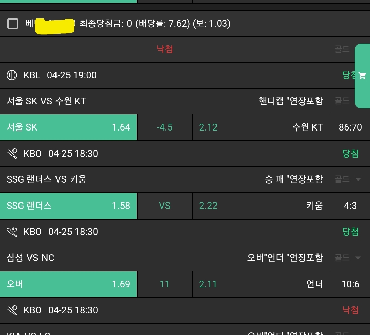The height and width of the screenshot is (335, 370).
Task: Tick the checkbox beside 최종당첨금
Action: (13, 24)
